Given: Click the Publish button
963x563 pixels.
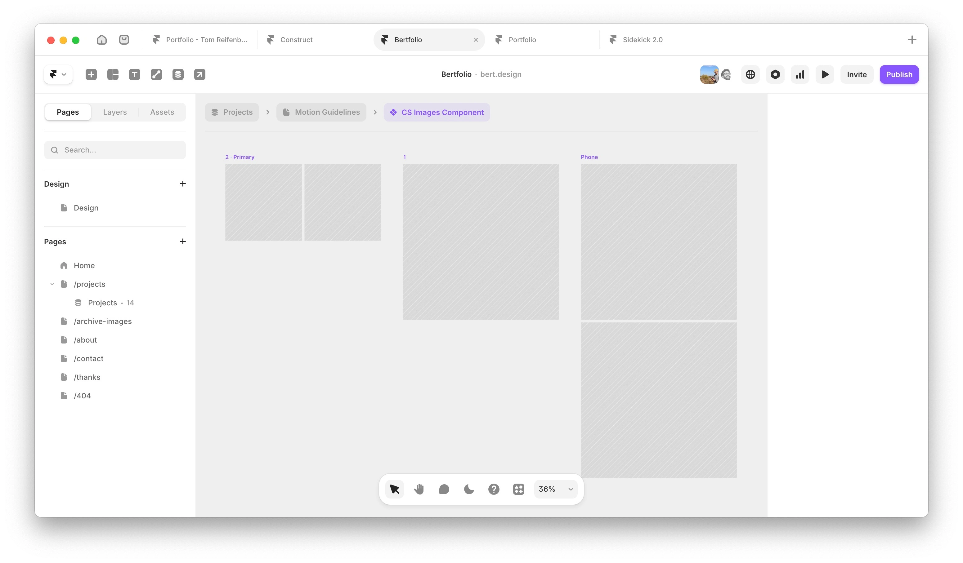Looking at the screenshot, I should 899,74.
